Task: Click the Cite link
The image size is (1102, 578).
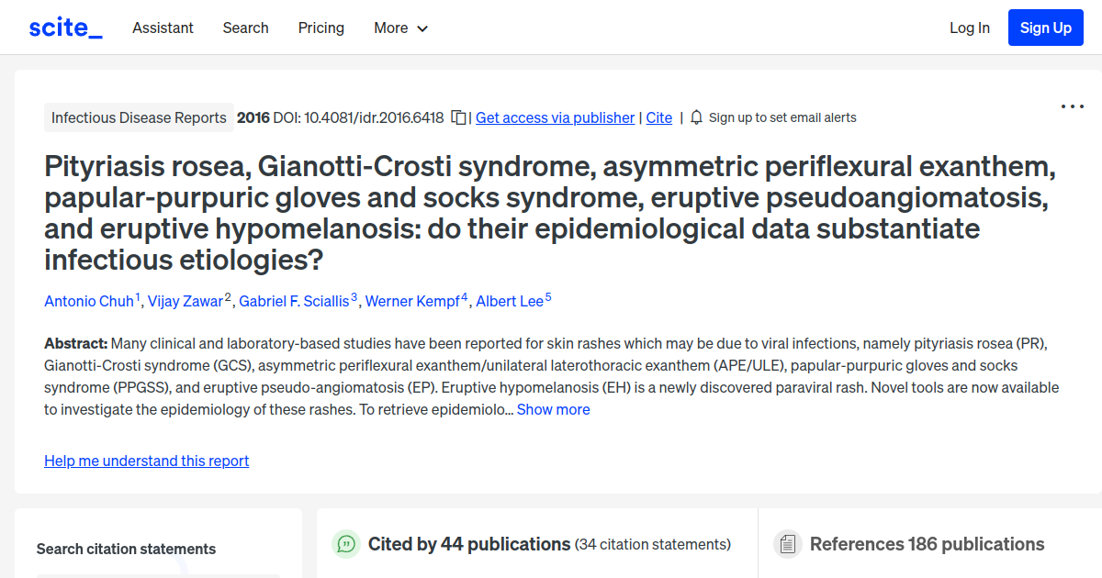Action: tap(658, 117)
